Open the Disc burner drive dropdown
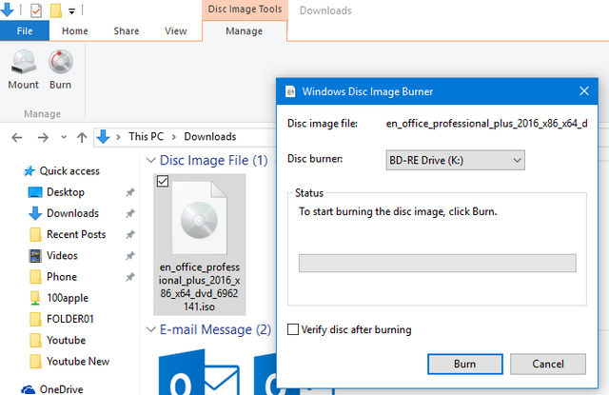Image resolution: width=609 pixels, height=395 pixels. tap(455, 160)
